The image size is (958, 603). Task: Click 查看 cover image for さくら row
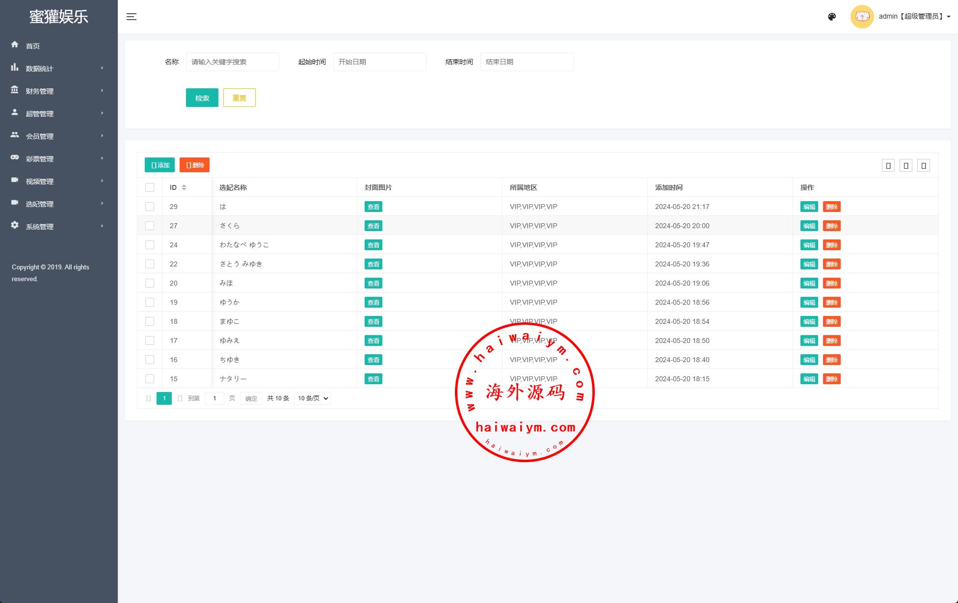373,226
